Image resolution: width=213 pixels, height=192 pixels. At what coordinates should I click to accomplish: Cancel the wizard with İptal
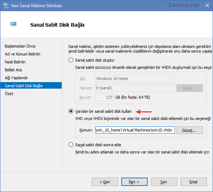click(x=194, y=182)
